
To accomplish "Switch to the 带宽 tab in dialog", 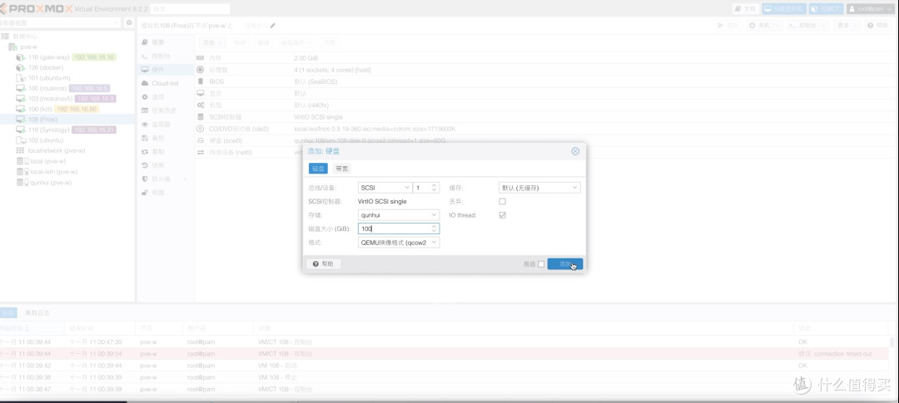I will click(342, 169).
